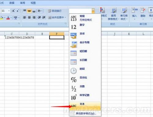Click column C header
The height and width of the screenshot is (117, 153).
tap(12, 34)
